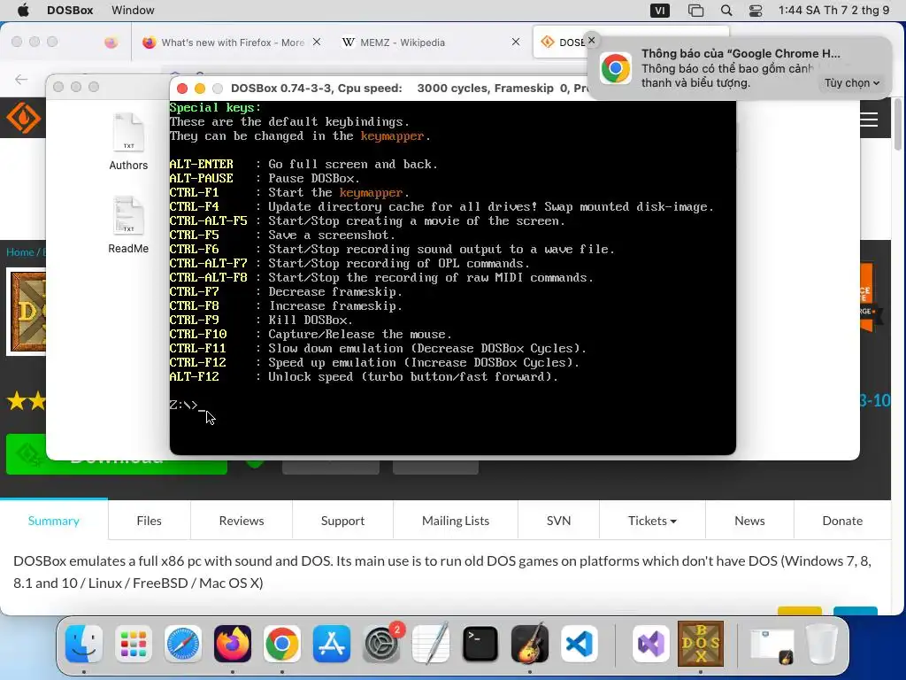The width and height of the screenshot is (906, 680).
Task: Open Terminal from the Dock
Action: point(480,644)
